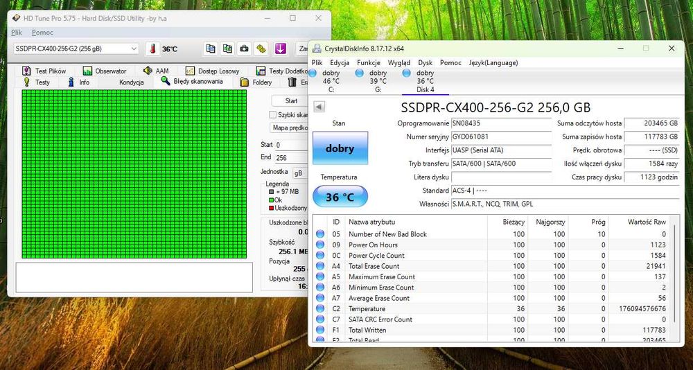Open the Info tab in HD Tune
693x370 pixels.
(x=79, y=82)
